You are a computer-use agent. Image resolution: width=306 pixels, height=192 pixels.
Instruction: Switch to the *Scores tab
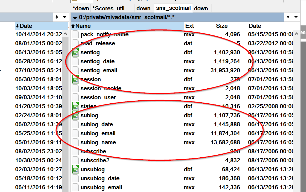(x=102, y=8)
